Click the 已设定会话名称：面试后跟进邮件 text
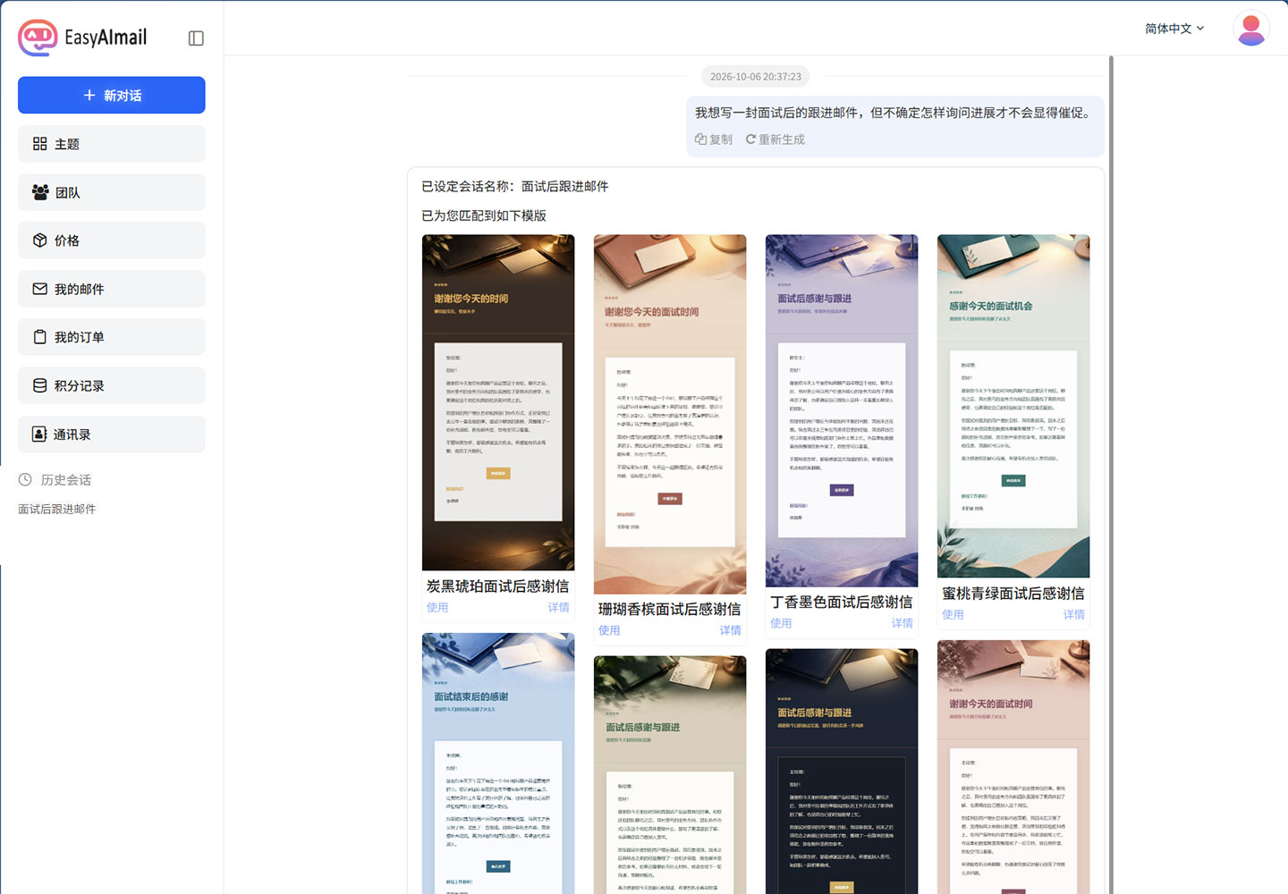The width and height of the screenshot is (1288, 894). 515,186
